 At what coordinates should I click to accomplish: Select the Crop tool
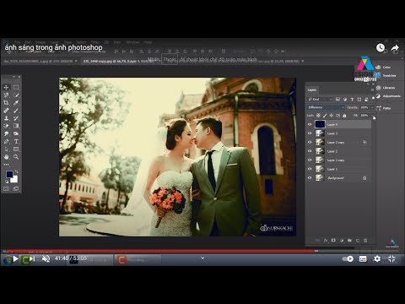point(6,103)
